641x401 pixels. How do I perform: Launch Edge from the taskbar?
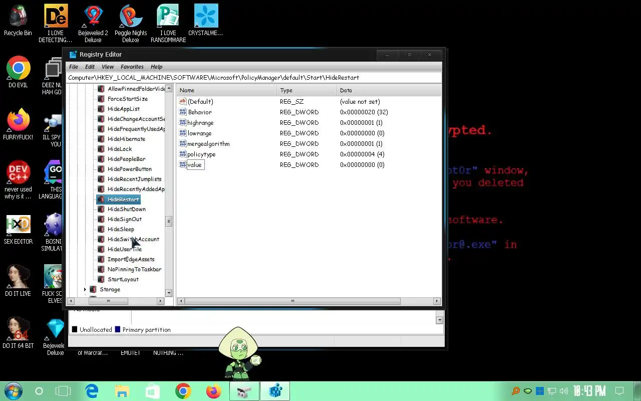(x=92, y=391)
